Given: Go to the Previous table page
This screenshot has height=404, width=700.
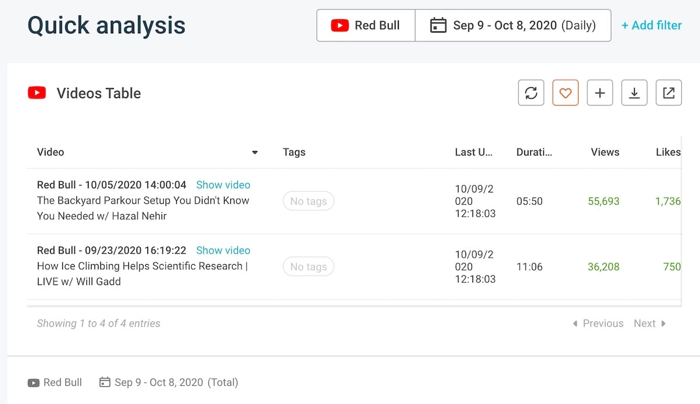Looking at the screenshot, I should point(598,324).
